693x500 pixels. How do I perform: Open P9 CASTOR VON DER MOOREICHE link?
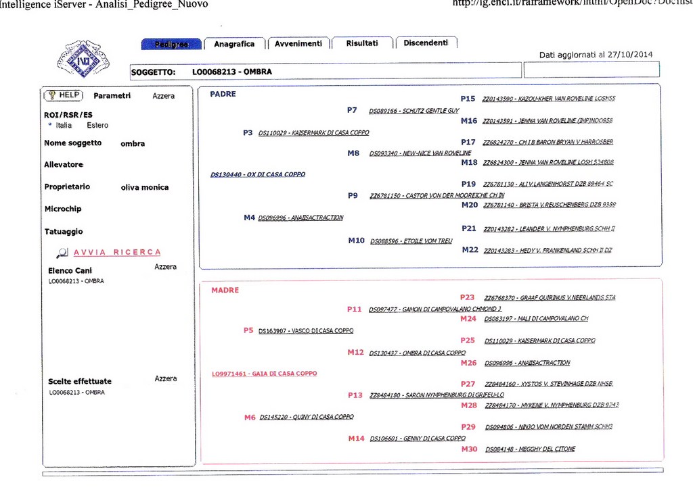point(437,195)
